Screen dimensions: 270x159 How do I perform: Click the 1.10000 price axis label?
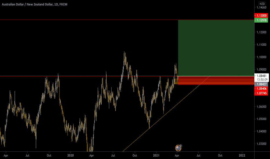tap(261, 57)
